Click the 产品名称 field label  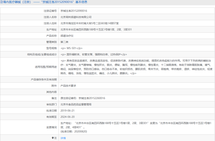click(x=52, y=36)
